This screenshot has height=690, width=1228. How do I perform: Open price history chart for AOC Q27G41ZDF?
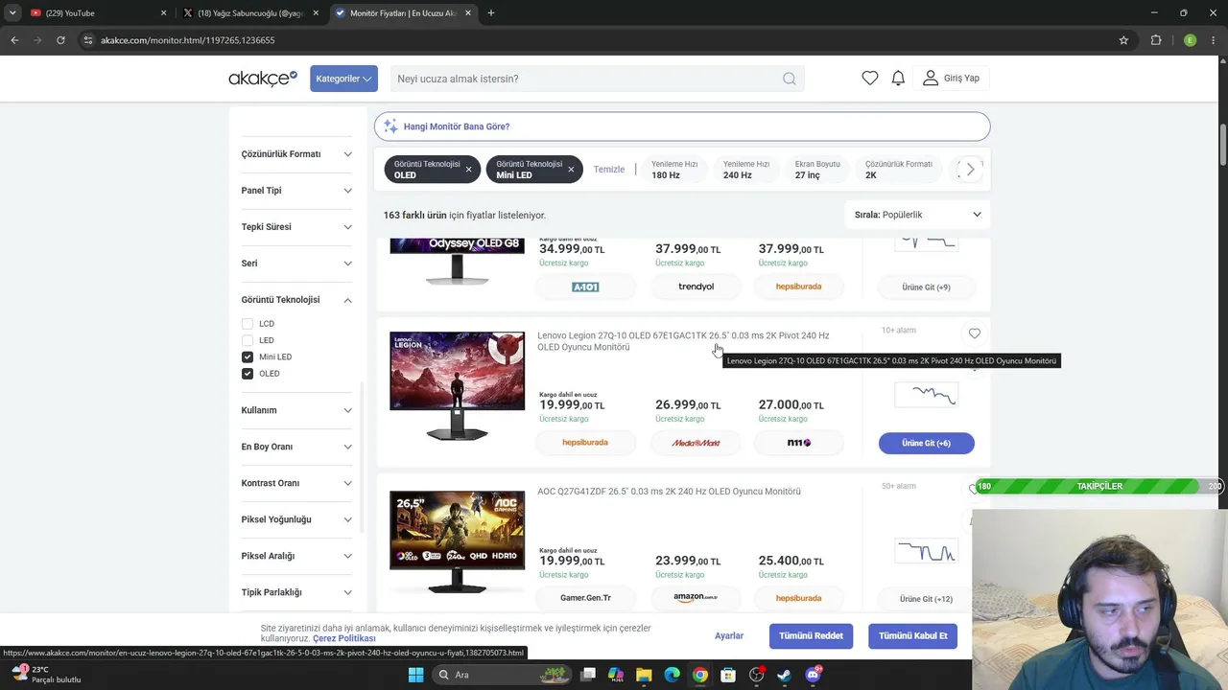click(x=927, y=550)
